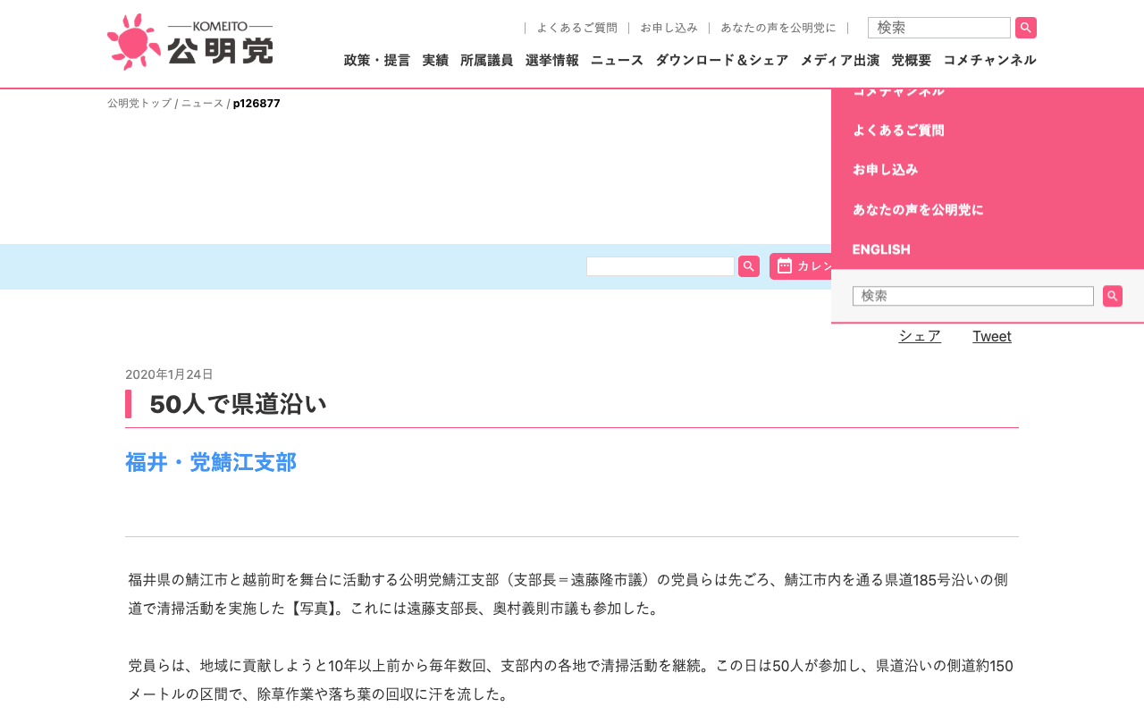The height and width of the screenshot is (715, 1144).
Task: Open the 選挙情報 menu item
Action: [x=552, y=60]
